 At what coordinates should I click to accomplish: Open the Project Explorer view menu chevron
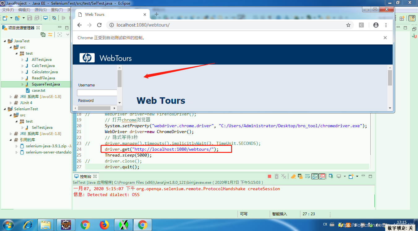68,35
